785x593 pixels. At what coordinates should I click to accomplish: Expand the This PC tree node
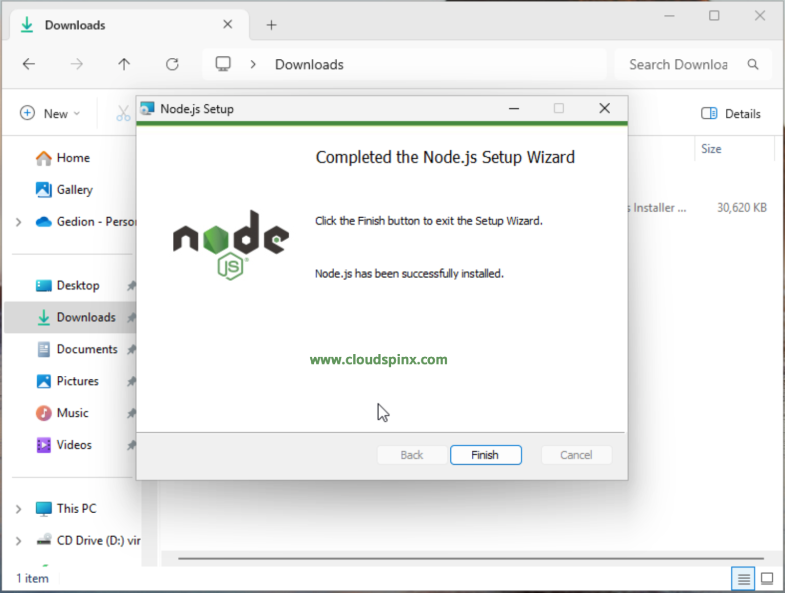[18, 509]
